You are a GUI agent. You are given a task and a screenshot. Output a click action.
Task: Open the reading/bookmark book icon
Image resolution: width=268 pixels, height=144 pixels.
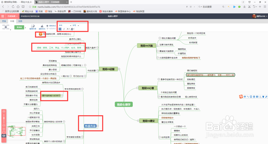(x=23, y=7)
